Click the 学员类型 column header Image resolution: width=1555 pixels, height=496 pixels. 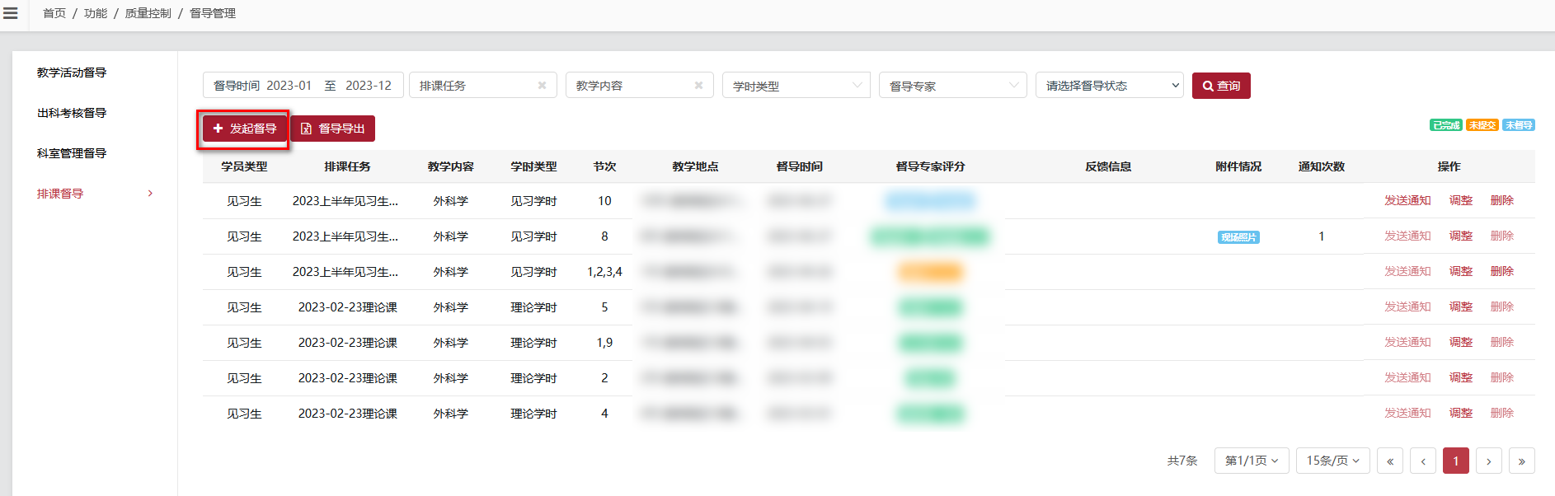(x=244, y=166)
